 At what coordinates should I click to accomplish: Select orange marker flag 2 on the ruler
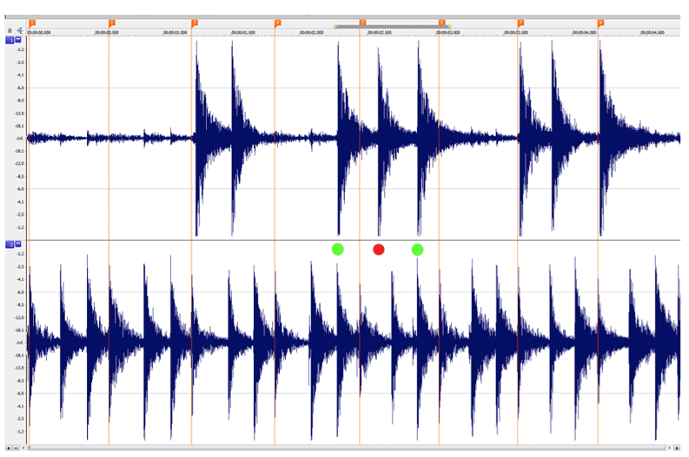tap(112, 23)
